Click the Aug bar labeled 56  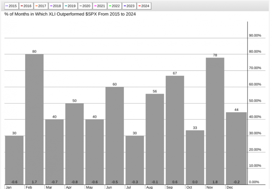tap(155, 139)
